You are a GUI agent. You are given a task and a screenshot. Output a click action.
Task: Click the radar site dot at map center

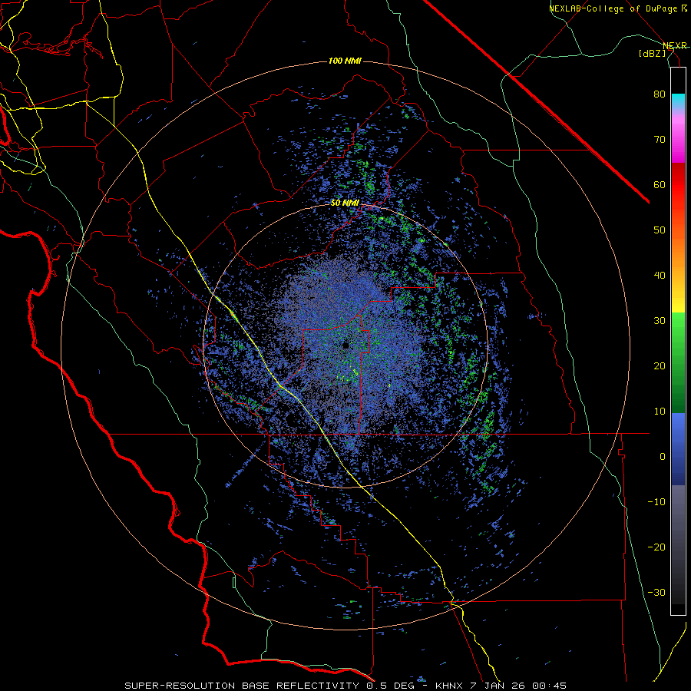(x=346, y=345)
